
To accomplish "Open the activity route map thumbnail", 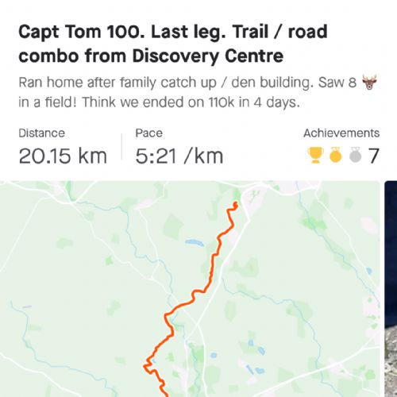I will tap(190, 289).
